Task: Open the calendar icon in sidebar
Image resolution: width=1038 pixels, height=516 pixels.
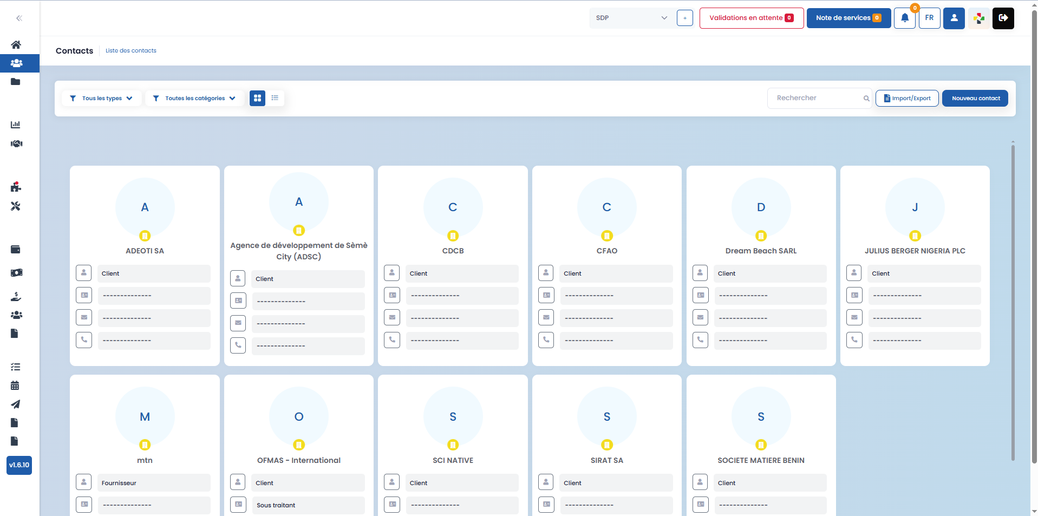Action: point(15,386)
